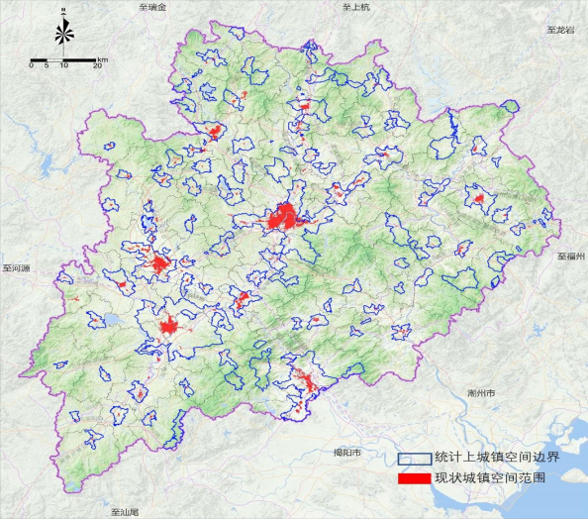Click the 至瑞金 direction label

[x=152, y=7]
